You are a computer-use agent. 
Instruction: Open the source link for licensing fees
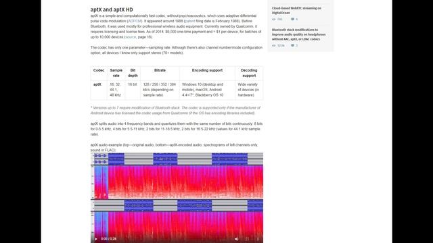tap(131, 37)
